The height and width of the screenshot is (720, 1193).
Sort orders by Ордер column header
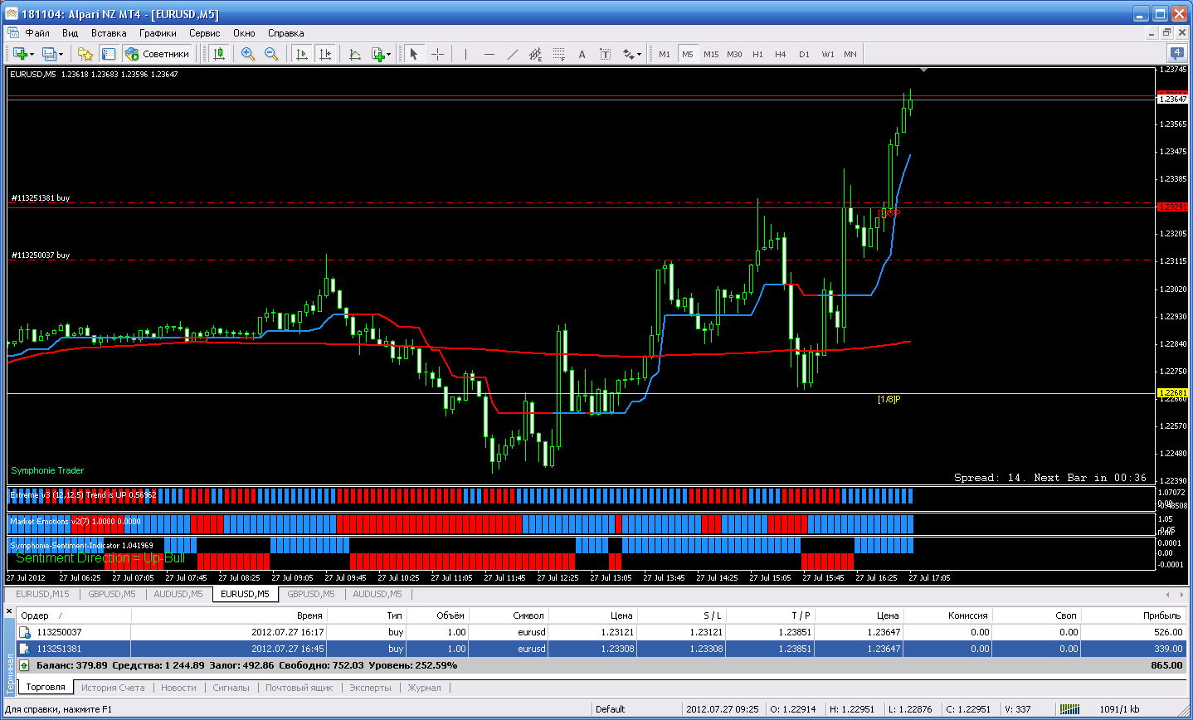click(73, 615)
